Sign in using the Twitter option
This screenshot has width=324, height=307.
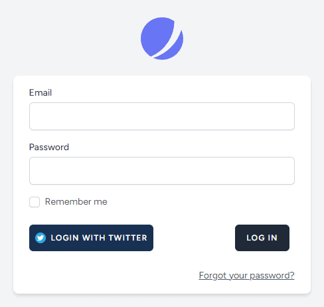(x=91, y=238)
